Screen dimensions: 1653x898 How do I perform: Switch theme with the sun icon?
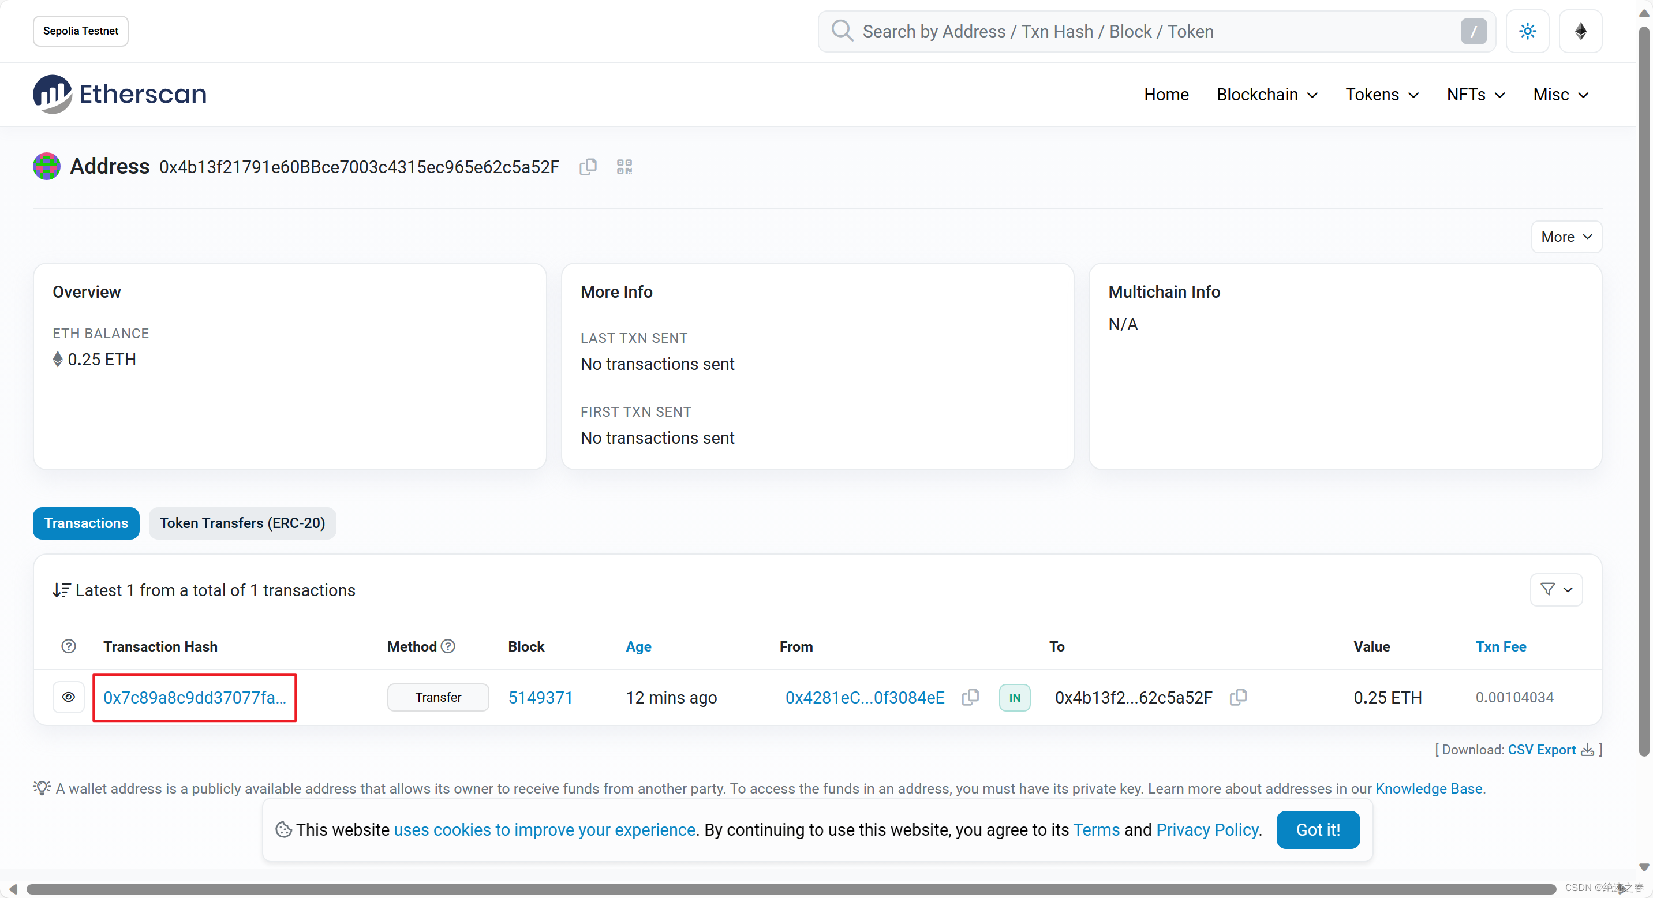pos(1527,31)
